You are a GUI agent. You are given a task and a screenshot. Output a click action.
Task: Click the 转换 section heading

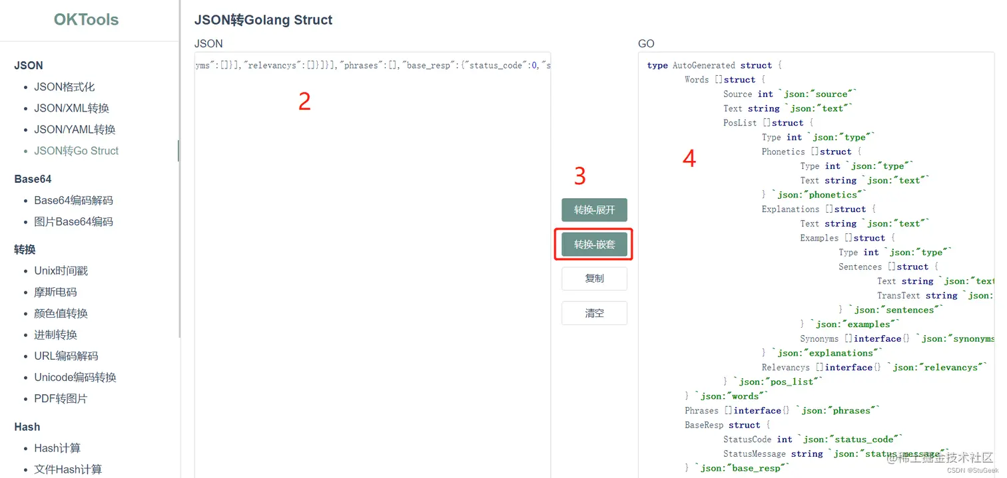point(25,250)
